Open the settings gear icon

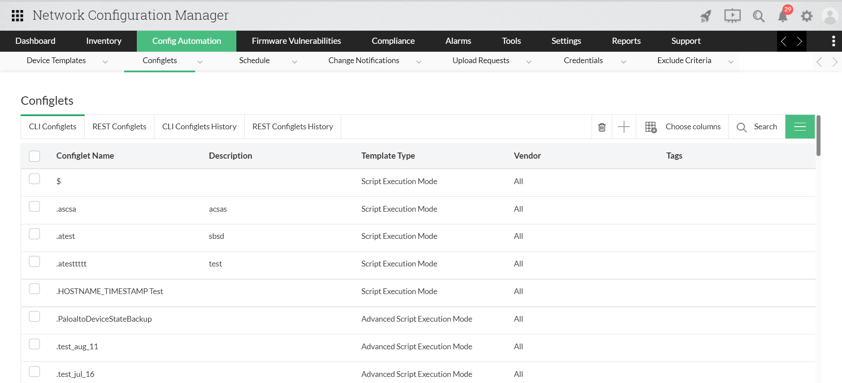pos(806,17)
